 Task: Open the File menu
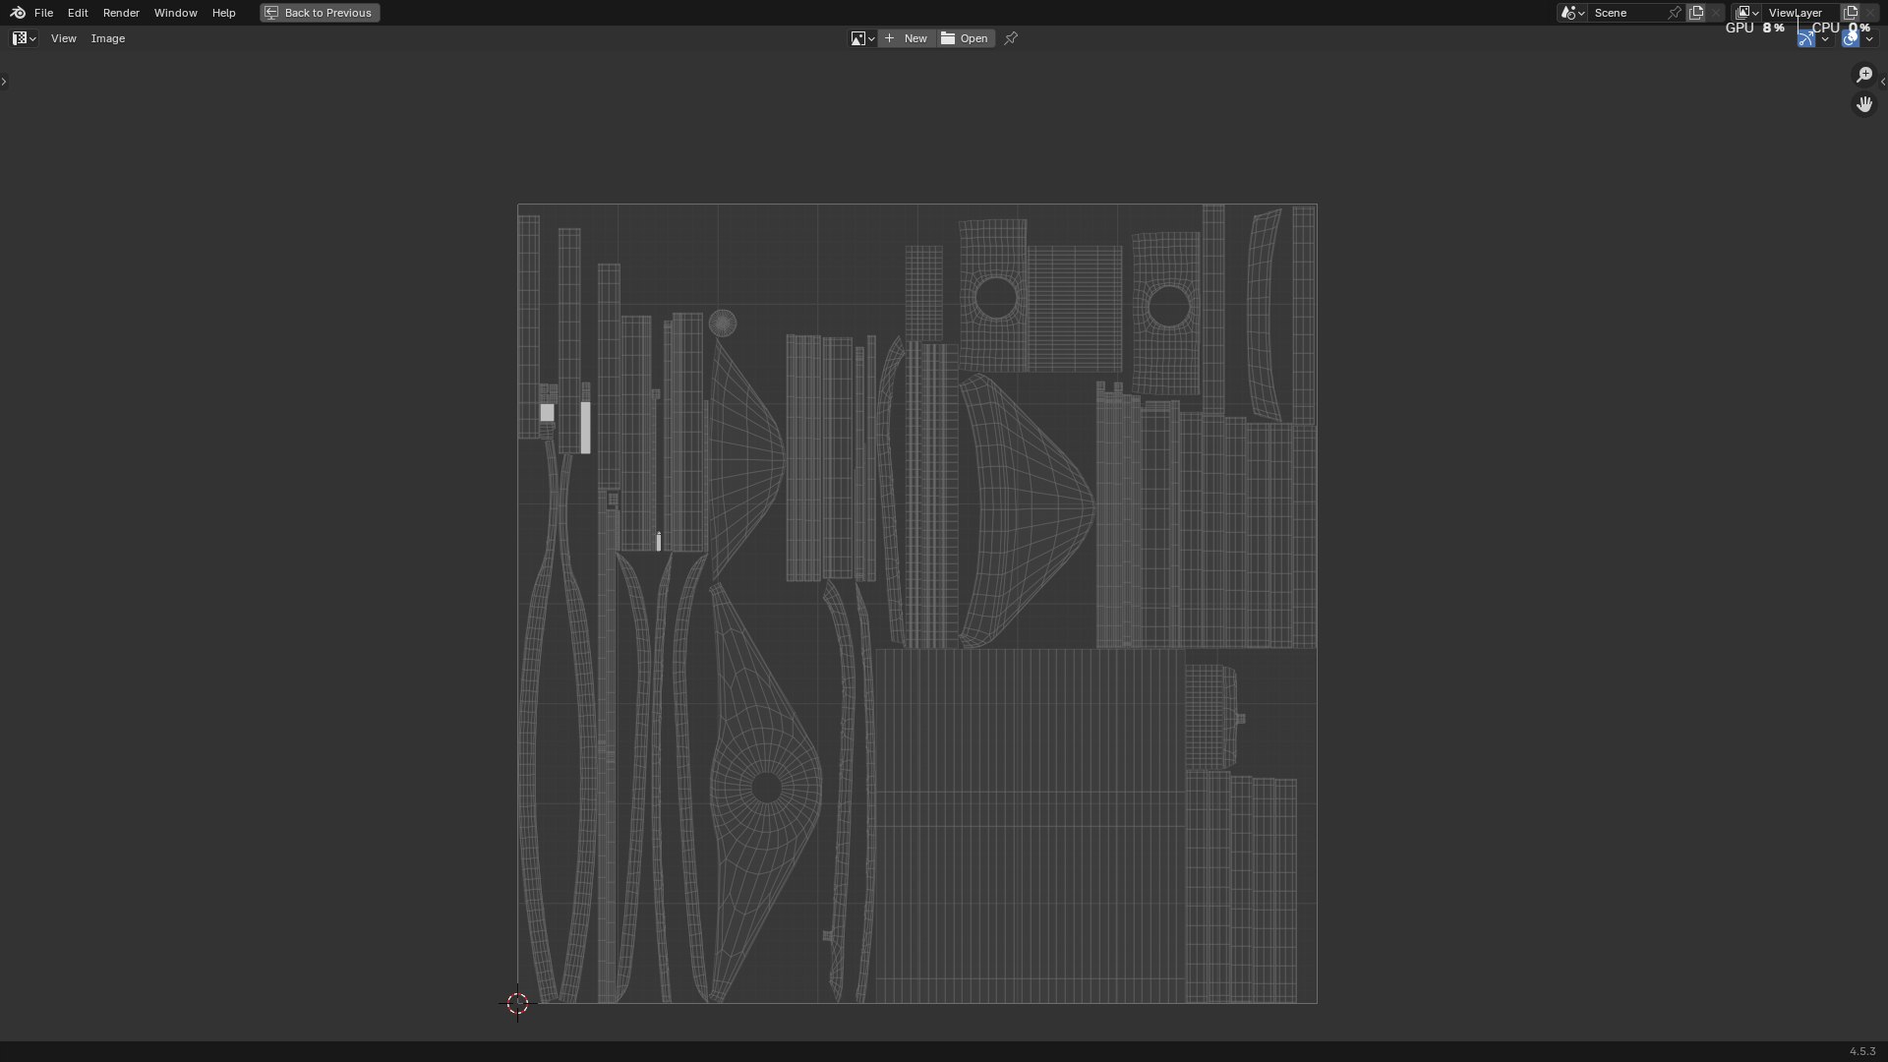pyautogui.click(x=43, y=13)
